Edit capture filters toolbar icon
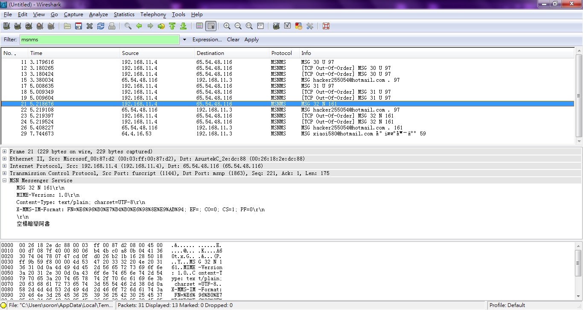Viewport: 583px width, 310px height. coord(277,26)
